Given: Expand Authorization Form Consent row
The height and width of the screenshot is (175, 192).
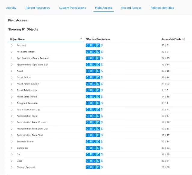Looking at the screenshot, I should click(12, 122).
